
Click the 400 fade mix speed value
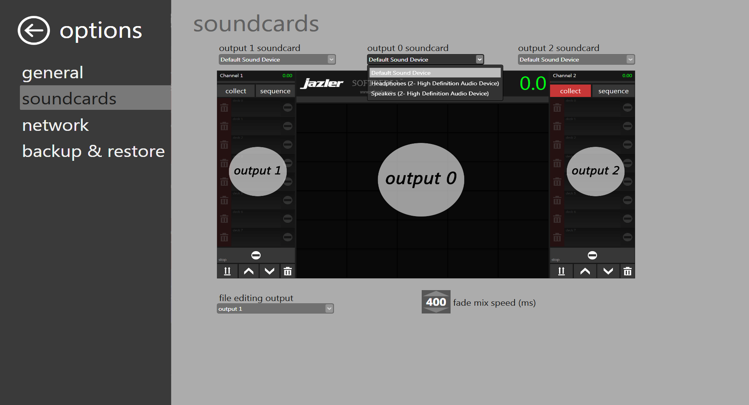(x=436, y=302)
